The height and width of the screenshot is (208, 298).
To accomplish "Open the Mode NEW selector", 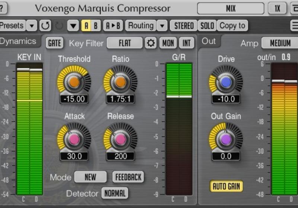I will [91, 177].
